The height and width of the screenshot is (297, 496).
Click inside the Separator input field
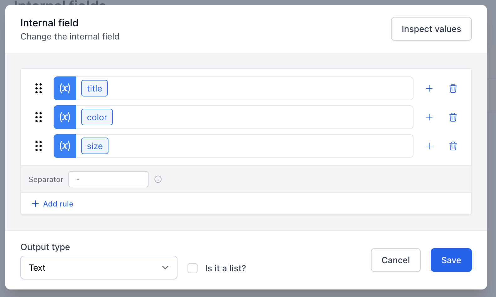click(108, 179)
